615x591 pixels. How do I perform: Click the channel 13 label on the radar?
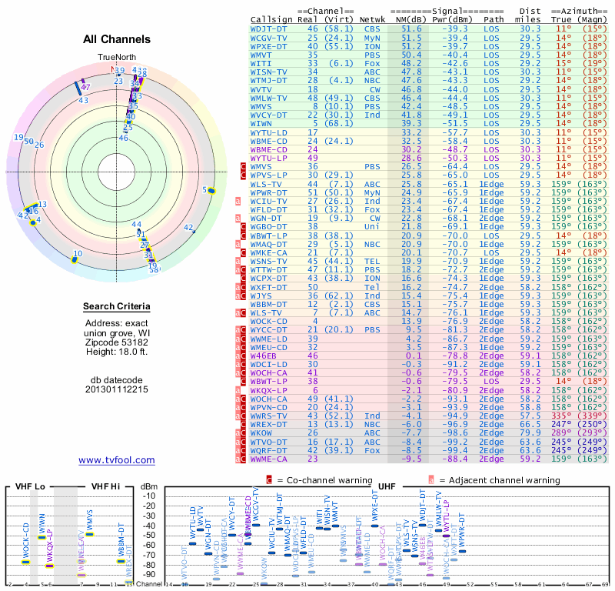coord(42,204)
